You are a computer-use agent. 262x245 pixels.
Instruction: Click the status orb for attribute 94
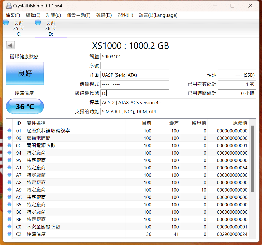coord(9,153)
